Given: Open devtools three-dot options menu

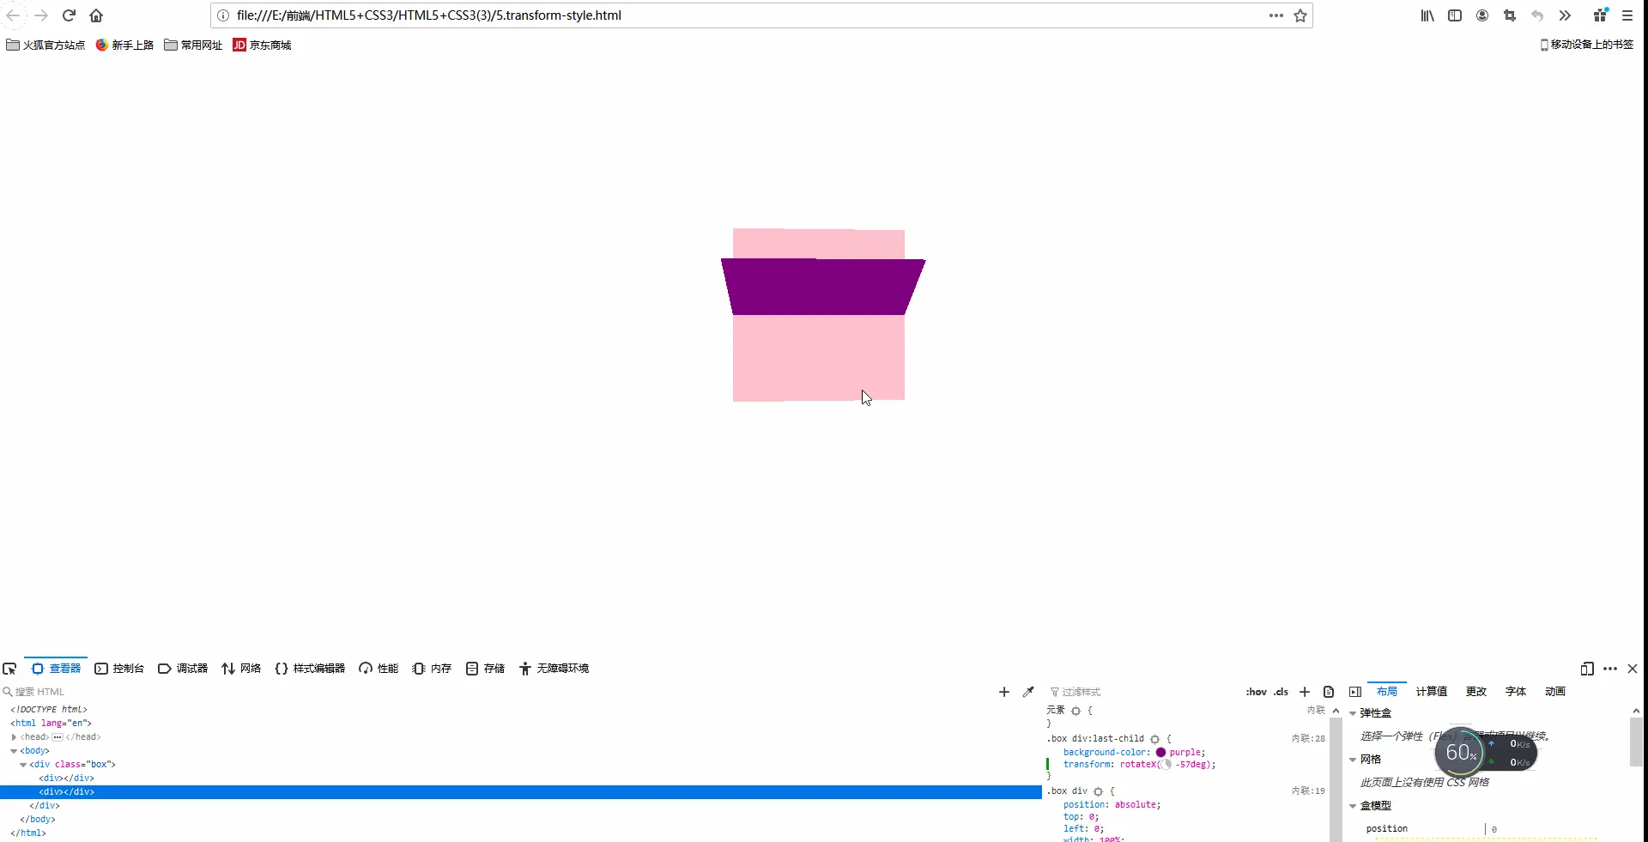Looking at the screenshot, I should 1610,669.
